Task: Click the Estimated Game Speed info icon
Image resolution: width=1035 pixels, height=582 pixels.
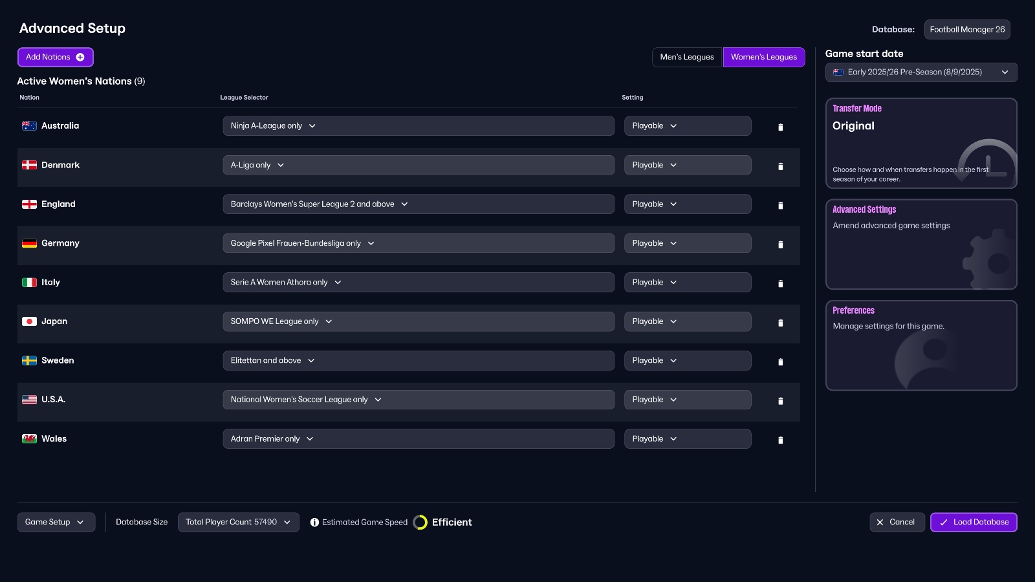Action: click(x=314, y=523)
